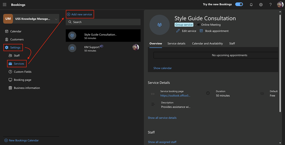This screenshot has height=145, width=285.
Task: Click the Settings gear sidebar icon
Action: click(x=7, y=47)
